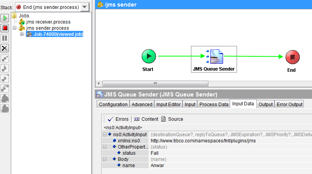Collapse the OtherProperties node
Viewport: 312px width, 174px height.
point(104,147)
